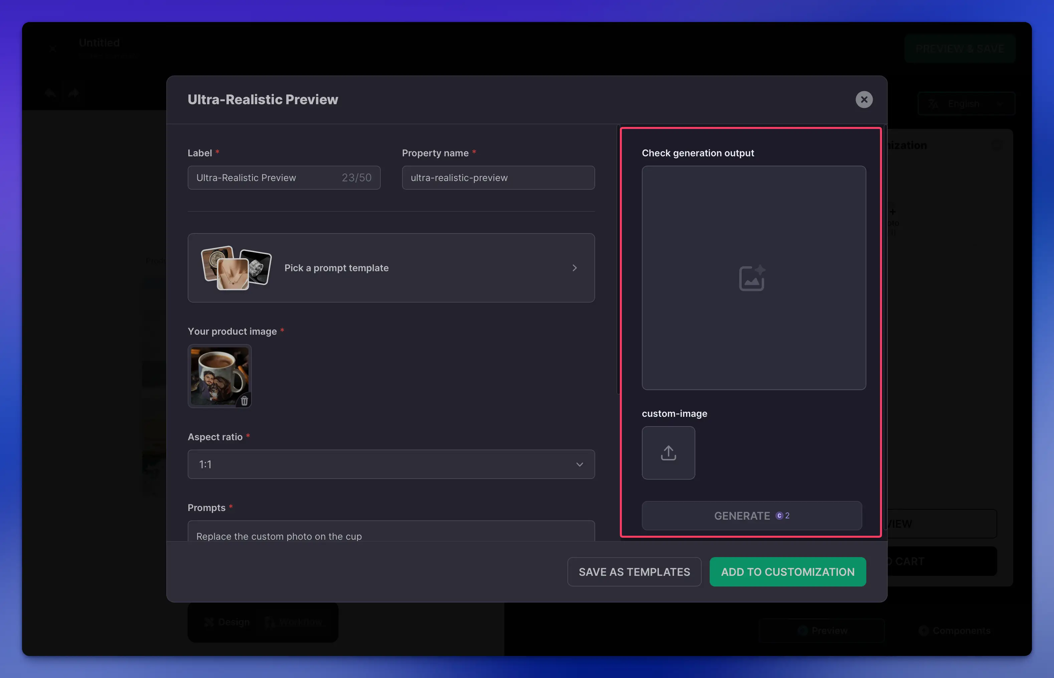Close the Ultra-Realistic Preview dialog

click(x=864, y=100)
